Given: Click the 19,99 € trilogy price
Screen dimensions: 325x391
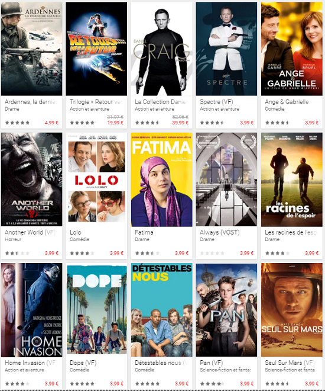Looking at the screenshot, I should pos(115,123).
